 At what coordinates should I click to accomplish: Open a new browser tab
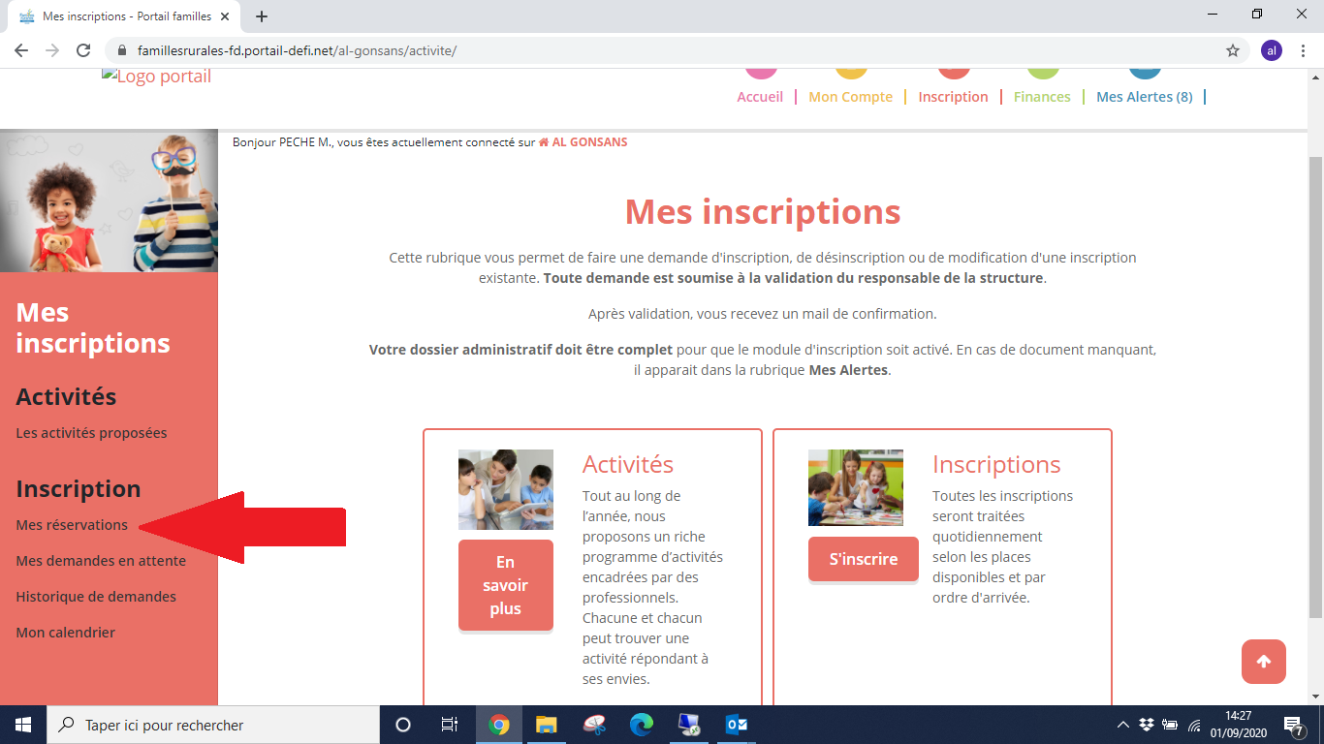[261, 16]
